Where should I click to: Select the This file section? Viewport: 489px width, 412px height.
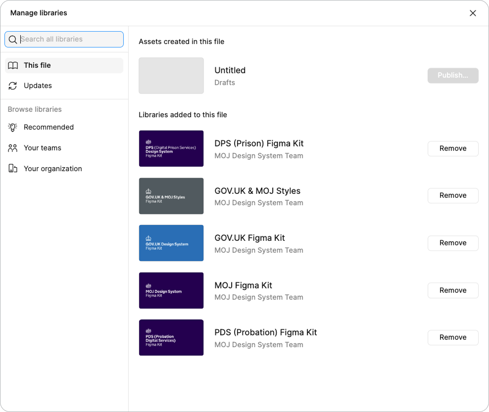[64, 65]
